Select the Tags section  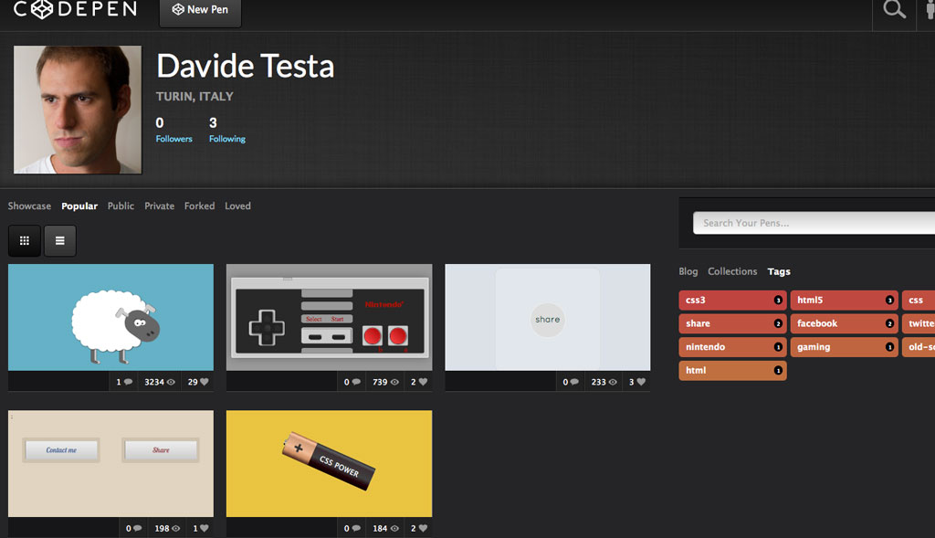point(779,271)
